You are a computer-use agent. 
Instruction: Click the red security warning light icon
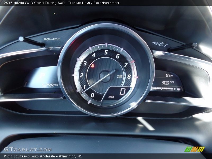click(x=92, y=66)
